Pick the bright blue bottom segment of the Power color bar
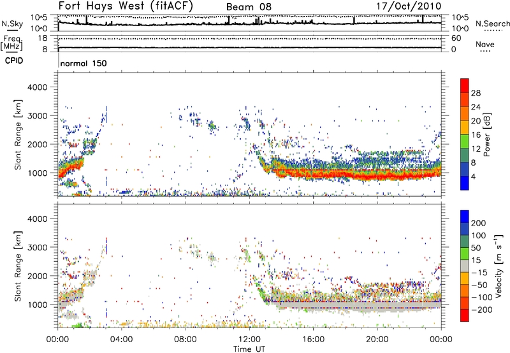Image resolution: width=510 pixels, height=353 pixels. tap(465, 184)
